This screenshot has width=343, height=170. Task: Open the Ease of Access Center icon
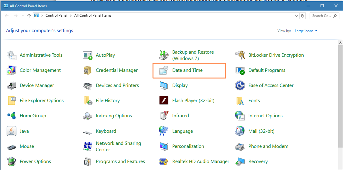point(240,86)
